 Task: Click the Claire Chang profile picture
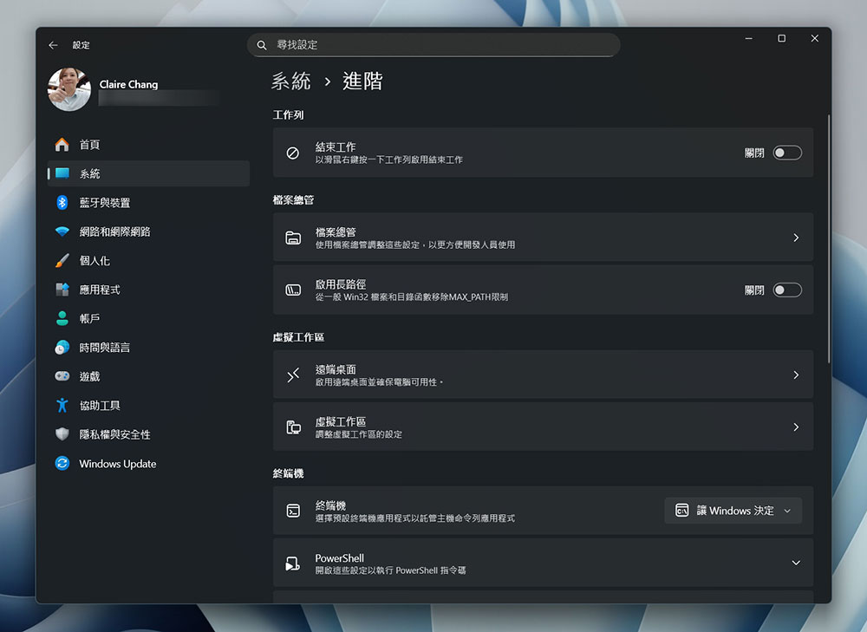[69, 89]
